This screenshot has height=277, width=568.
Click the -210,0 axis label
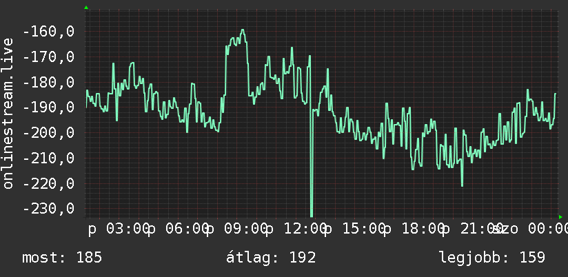pyautogui.click(x=48, y=158)
